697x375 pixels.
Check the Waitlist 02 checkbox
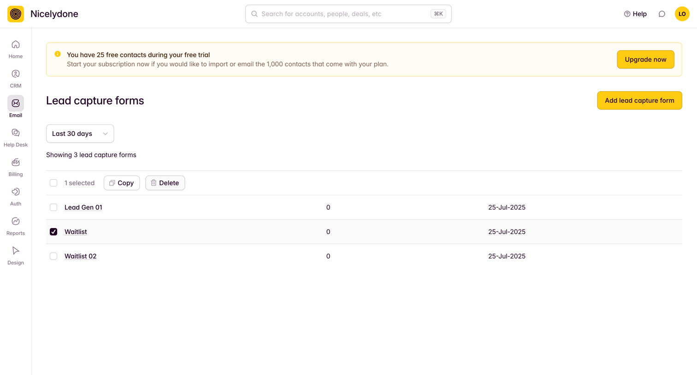(x=53, y=256)
